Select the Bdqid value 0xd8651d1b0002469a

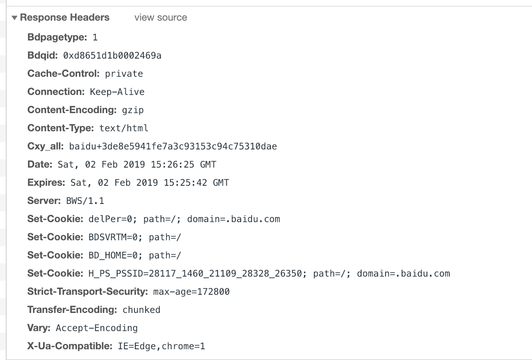tap(112, 55)
